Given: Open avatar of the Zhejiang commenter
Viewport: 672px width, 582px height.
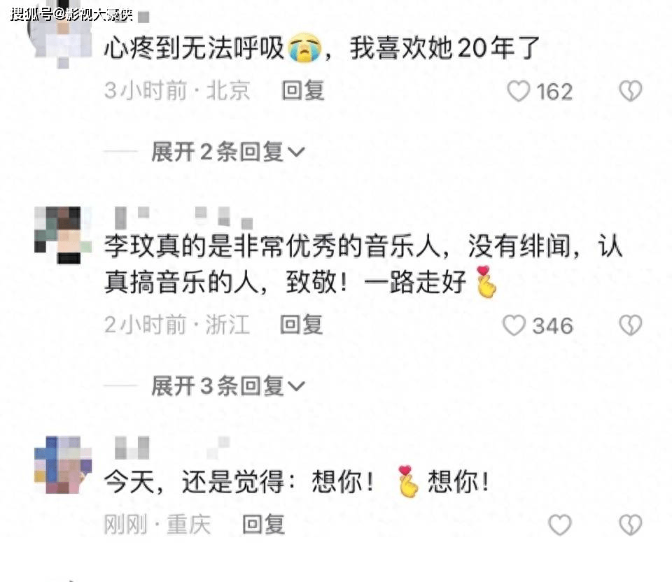Looking at the screenshot, I should pyautogui.click(x=63, y=234).
